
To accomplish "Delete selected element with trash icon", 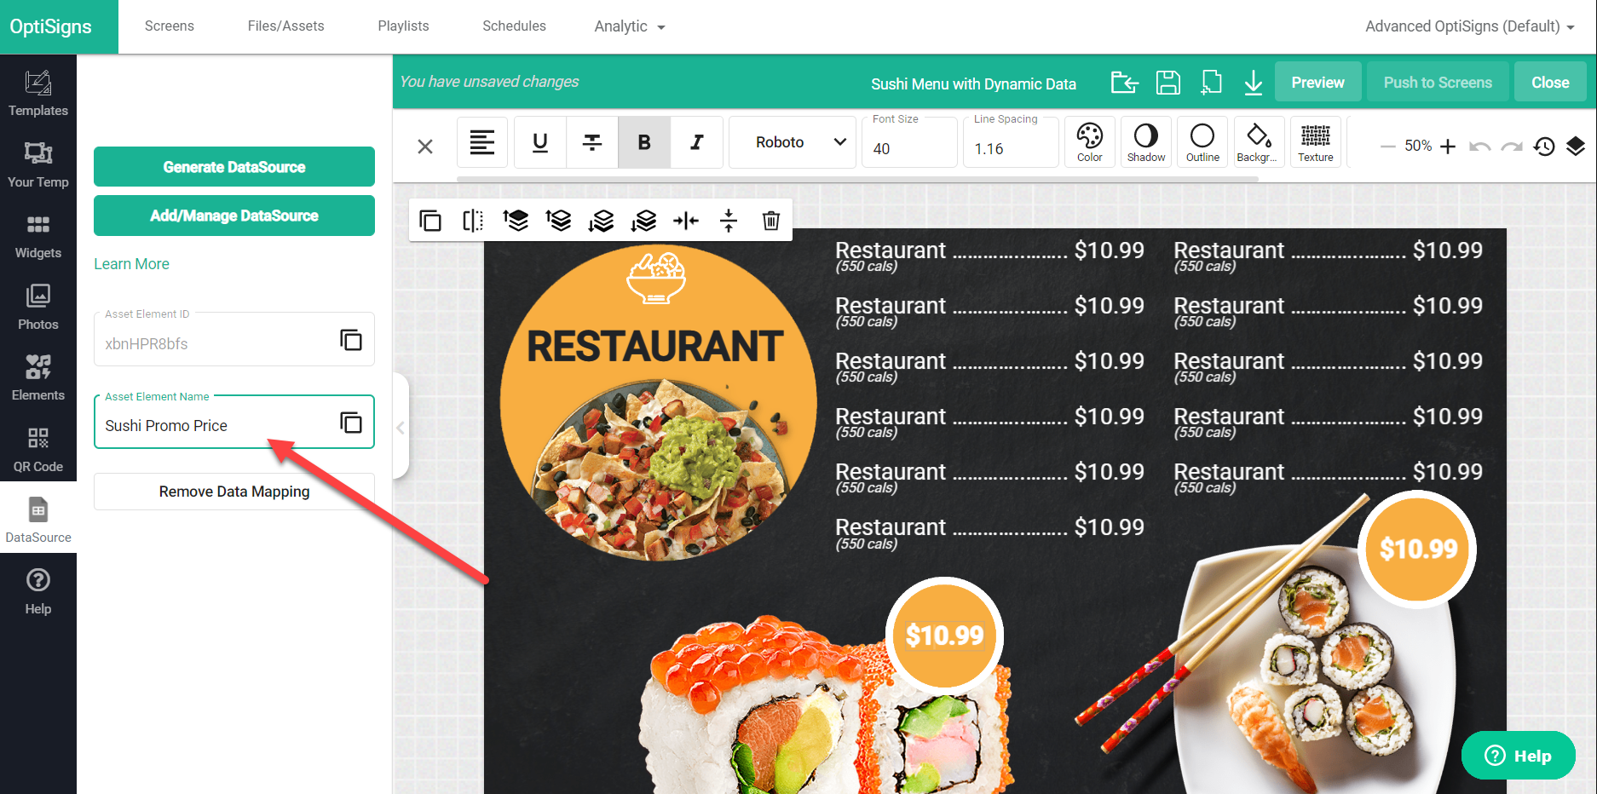I will tap(770, 221).
